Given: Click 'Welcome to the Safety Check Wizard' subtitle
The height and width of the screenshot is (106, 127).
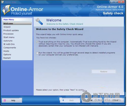Looking at the screenshot, I should coord(65,24).
